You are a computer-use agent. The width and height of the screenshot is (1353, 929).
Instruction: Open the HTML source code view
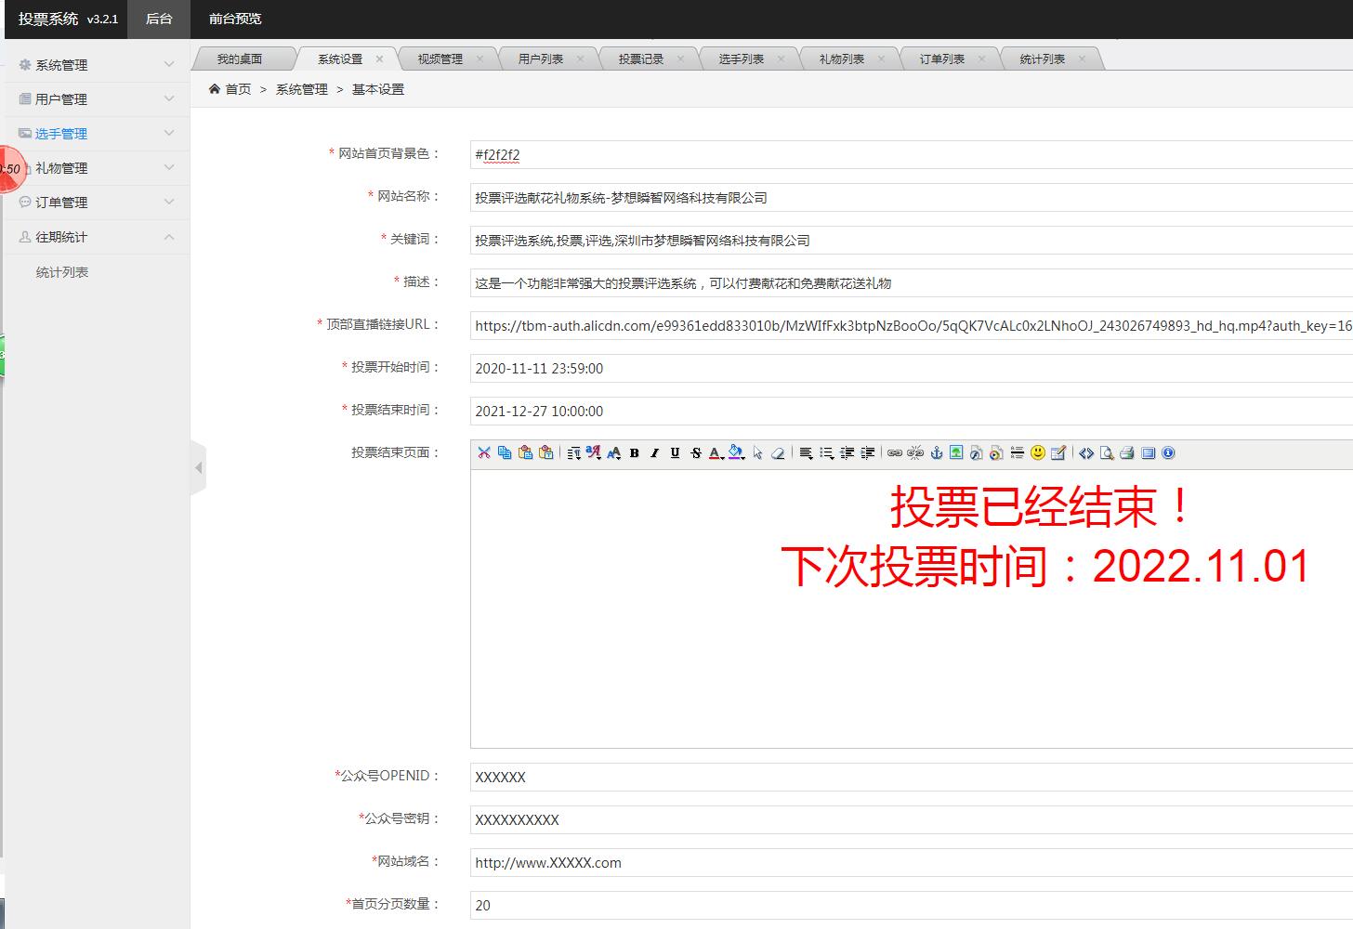click(1085, 452)
